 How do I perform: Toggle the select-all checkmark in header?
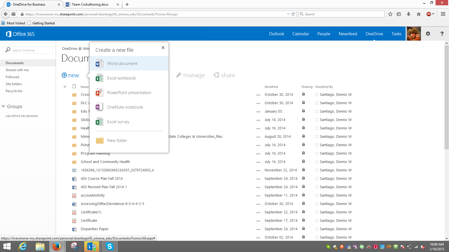[x=65, y=87]
